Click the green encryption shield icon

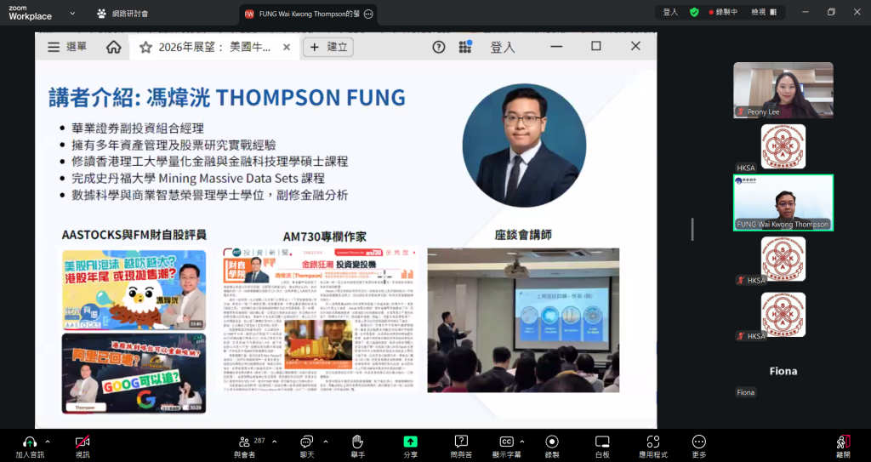[694, 13]
